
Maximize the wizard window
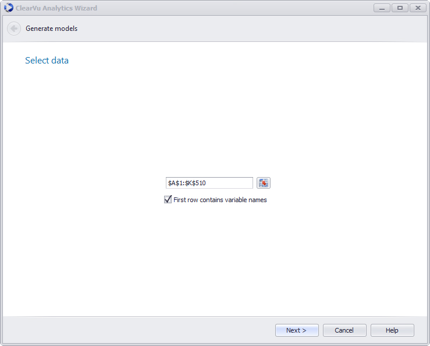400,8
